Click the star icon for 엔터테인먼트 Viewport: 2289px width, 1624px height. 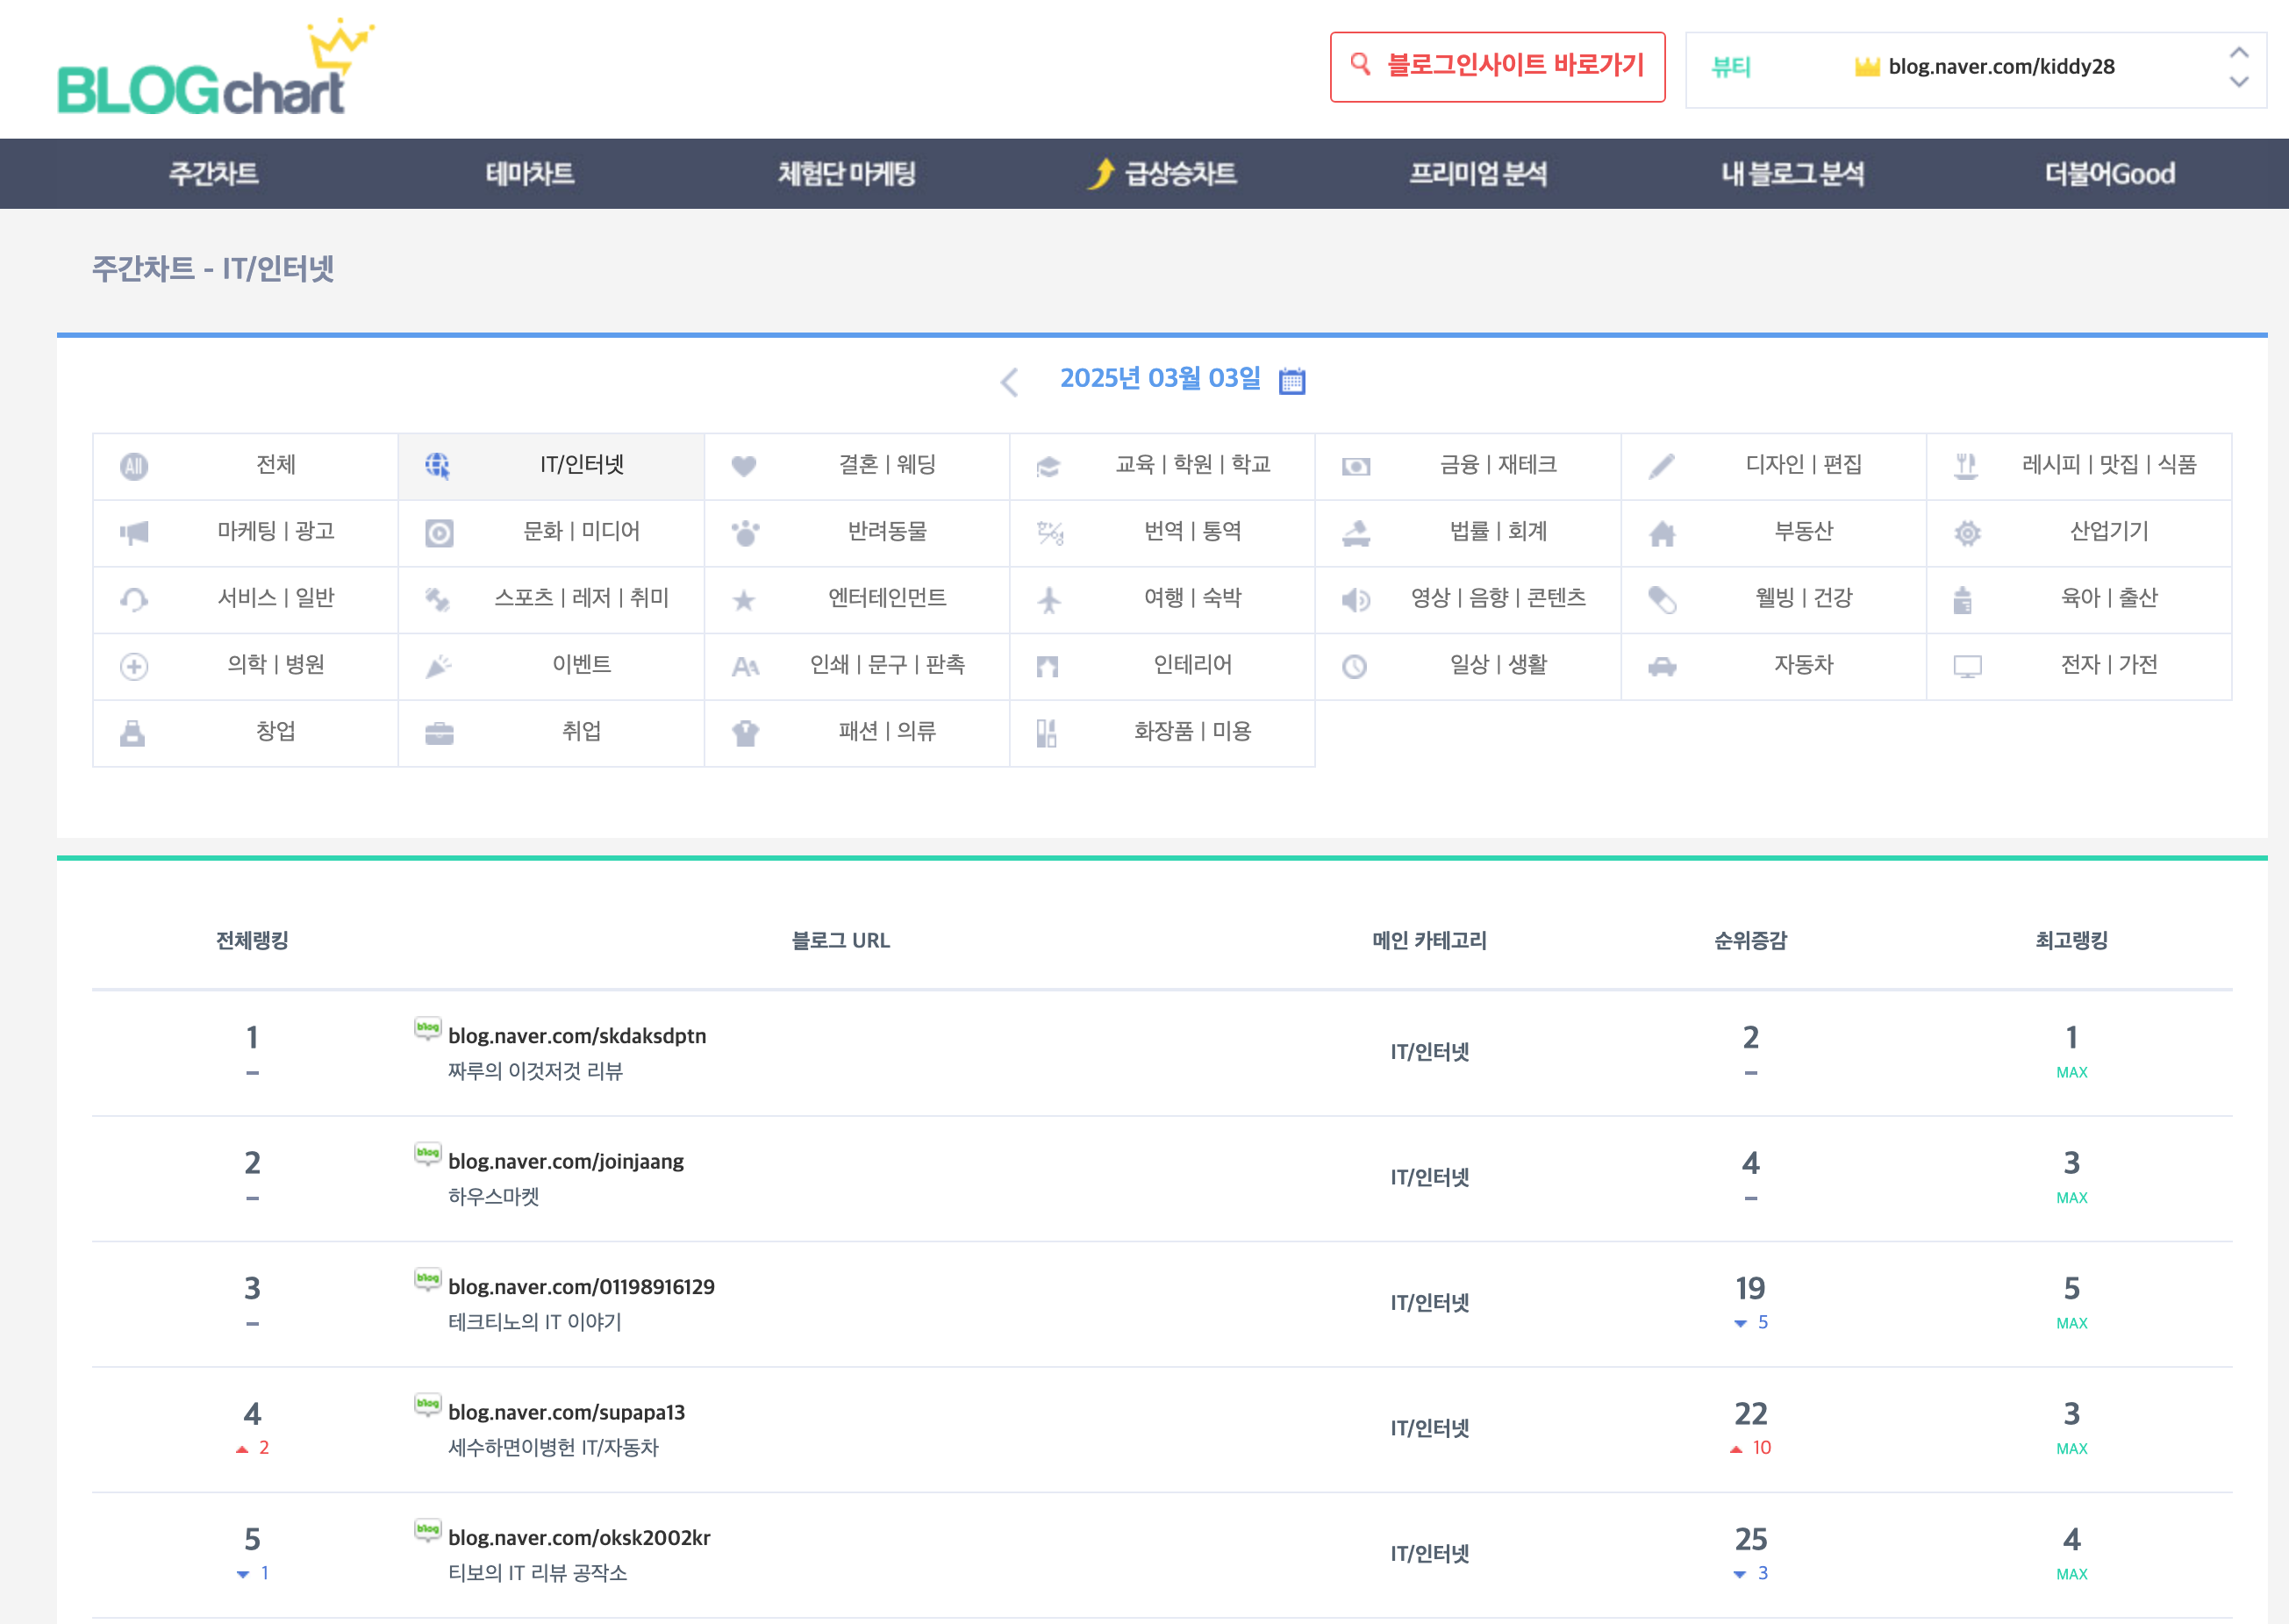click(743, 600)
